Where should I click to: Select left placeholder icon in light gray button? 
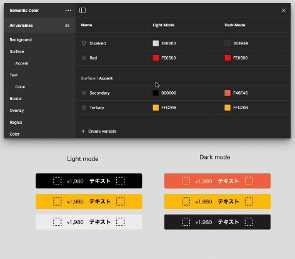pos(57,222)
